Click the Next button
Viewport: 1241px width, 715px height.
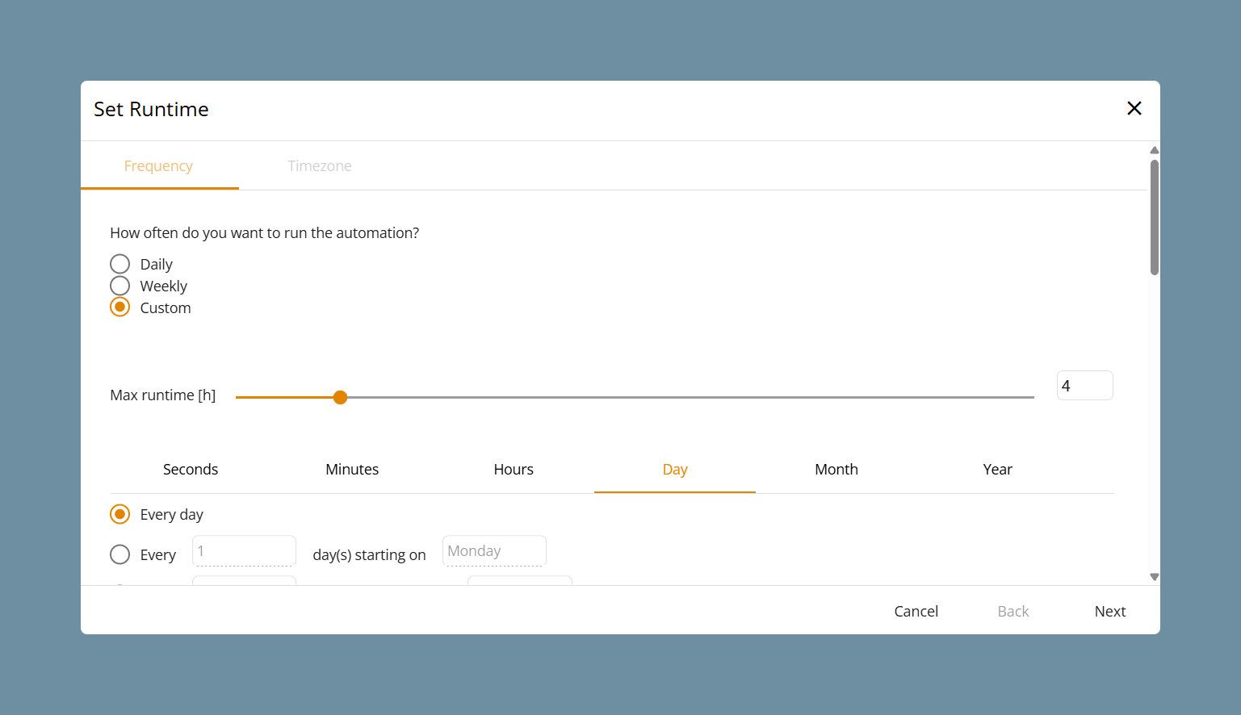pyautogui.click(x=1110, y=611)
